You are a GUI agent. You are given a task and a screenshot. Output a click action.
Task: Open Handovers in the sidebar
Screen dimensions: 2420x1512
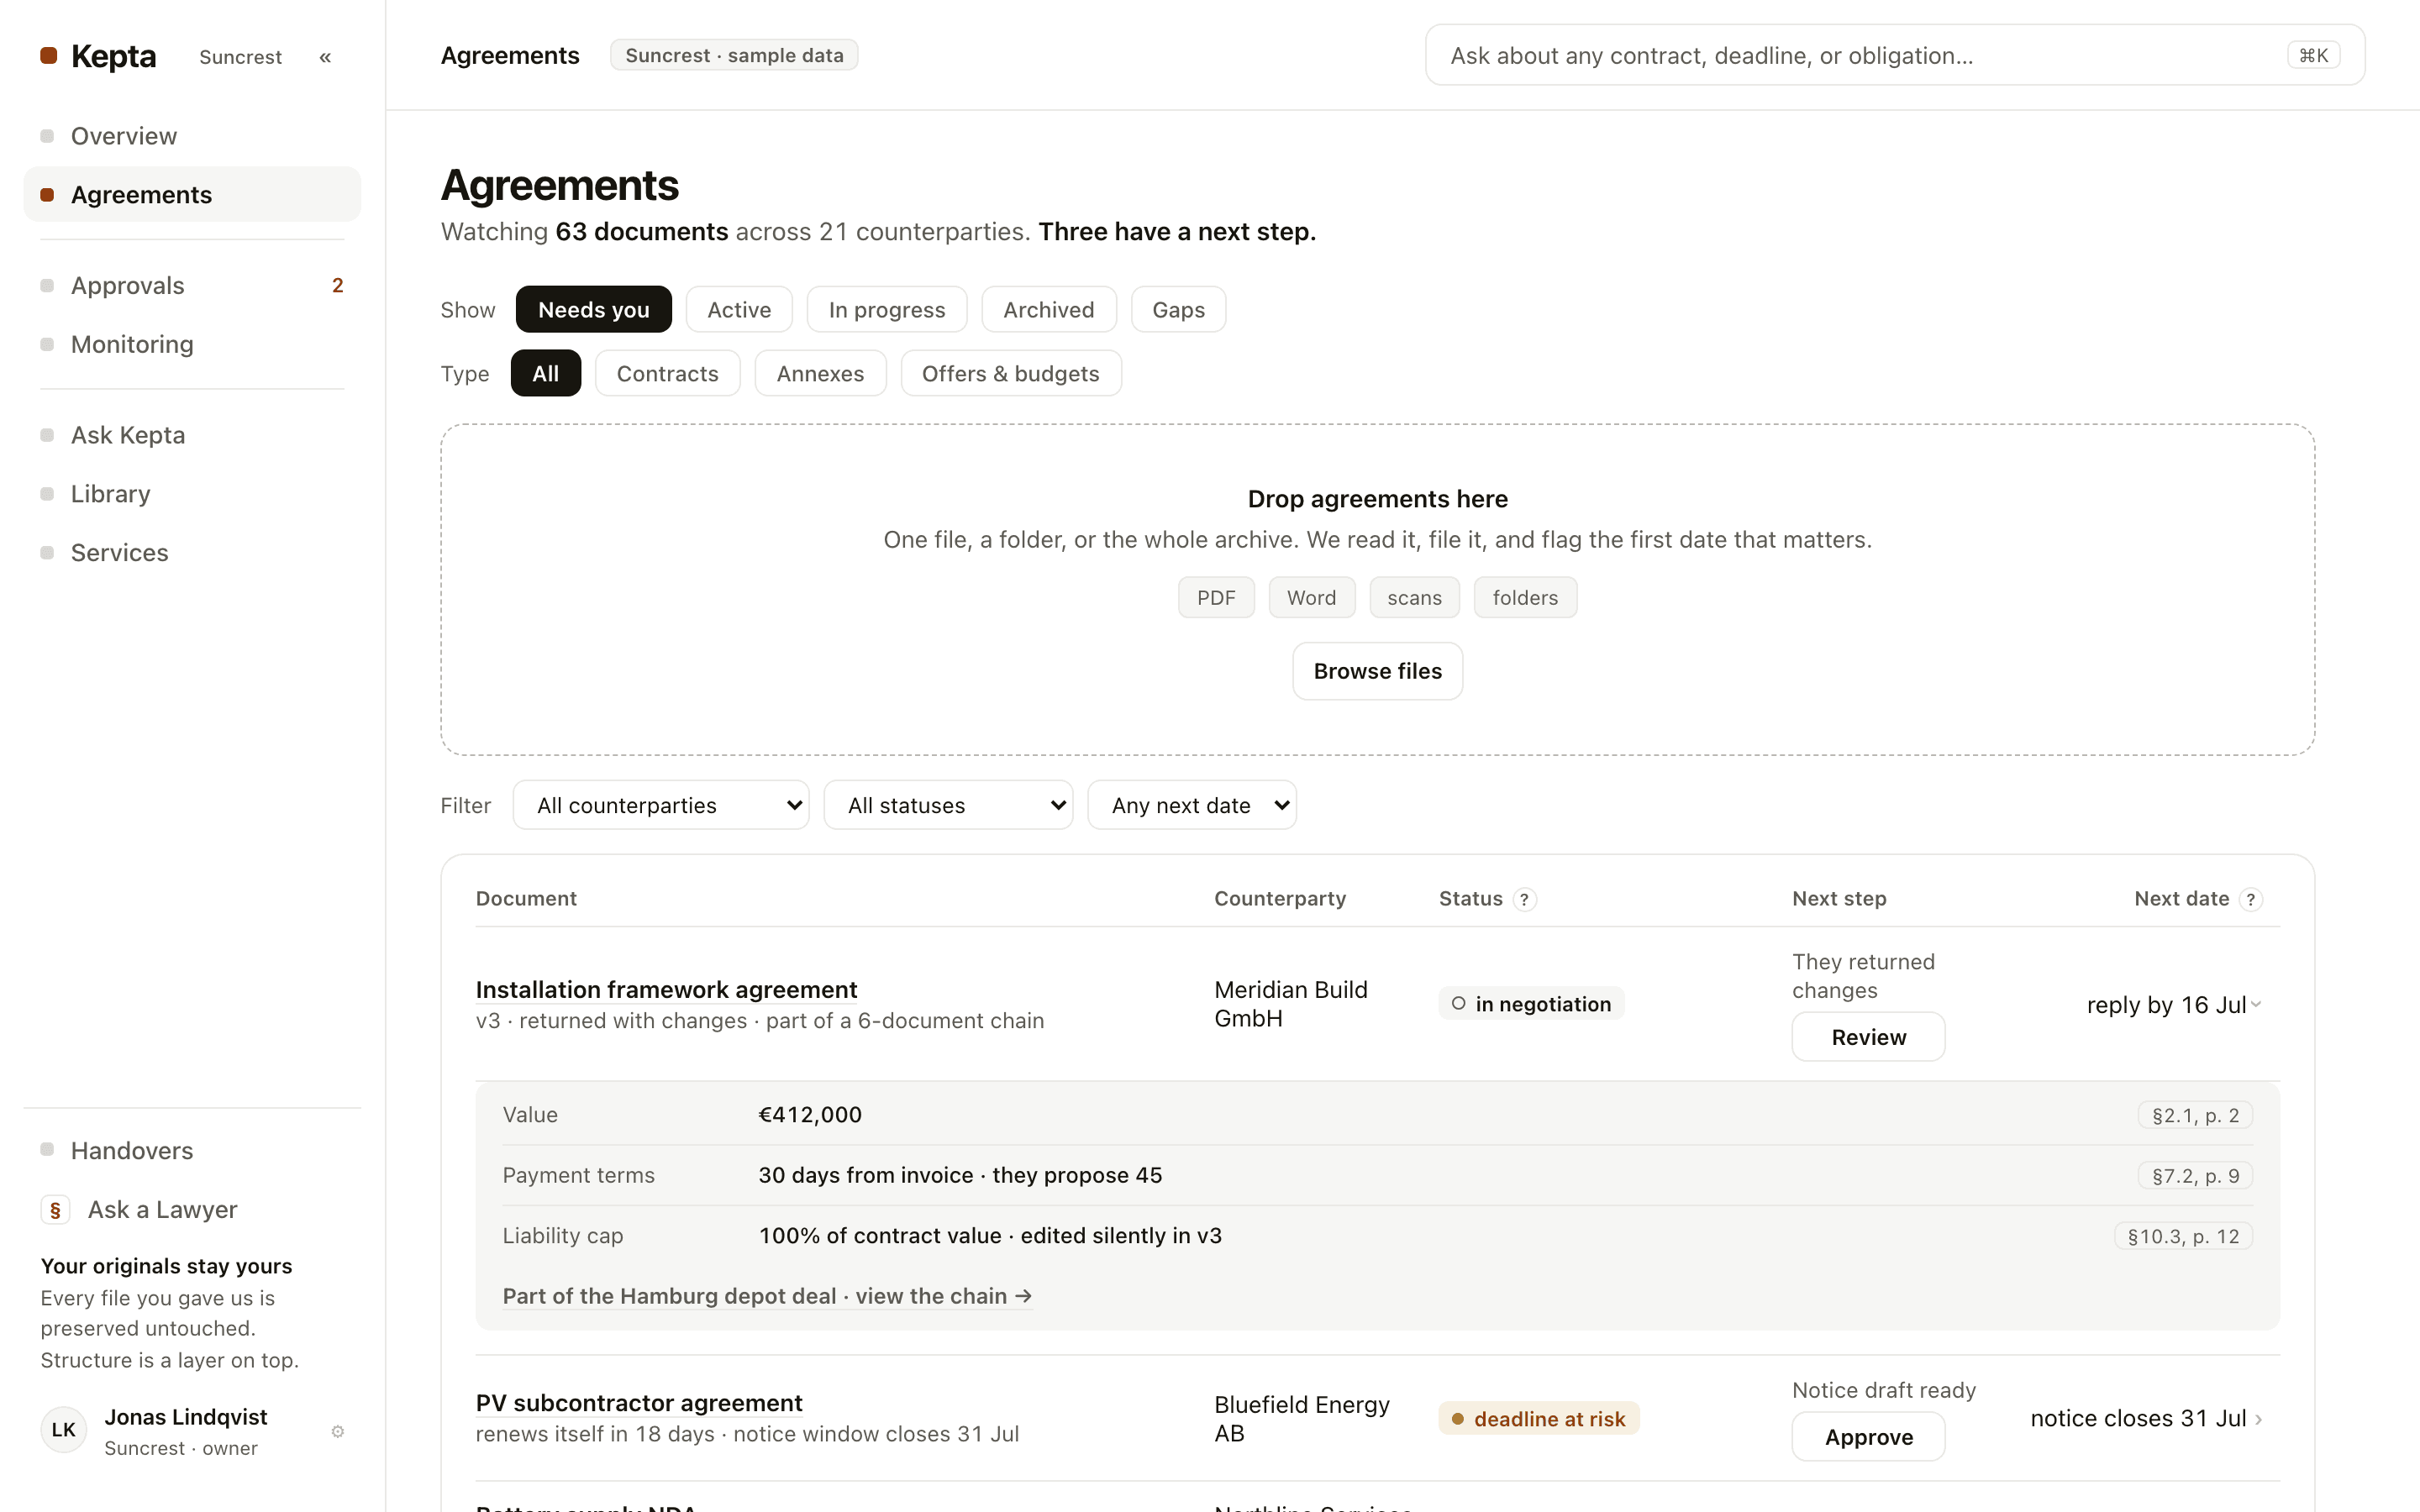tap(192, 1151)
